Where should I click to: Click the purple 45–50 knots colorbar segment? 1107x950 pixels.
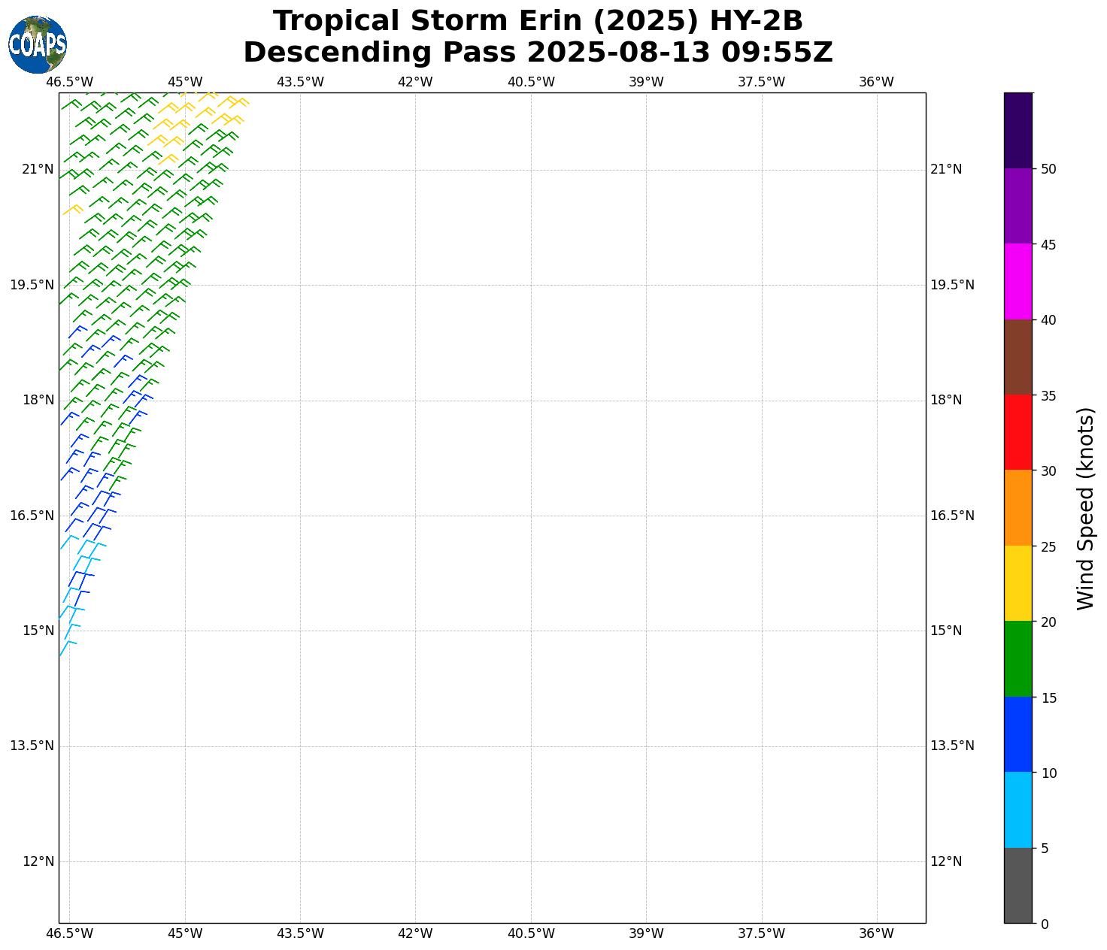click(1018, 206)
